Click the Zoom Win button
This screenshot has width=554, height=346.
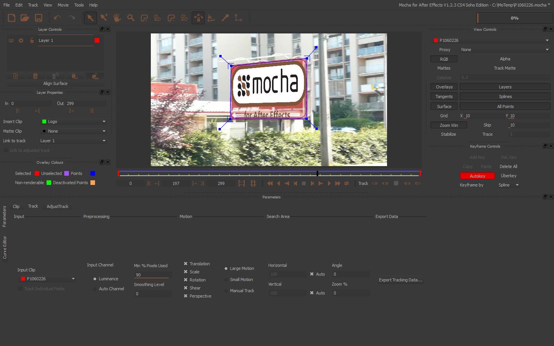(449, 125)
